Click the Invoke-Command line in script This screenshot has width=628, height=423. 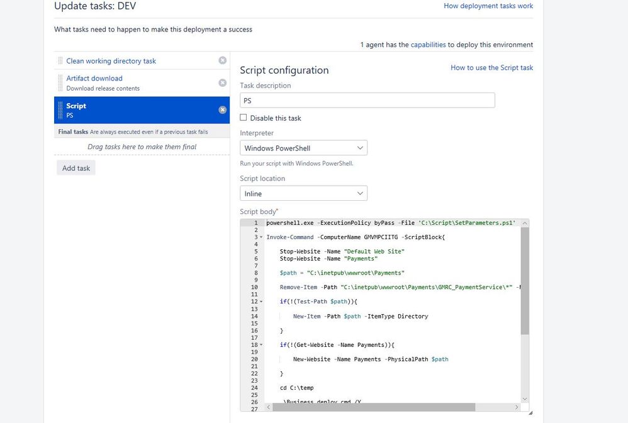(356, 237)
